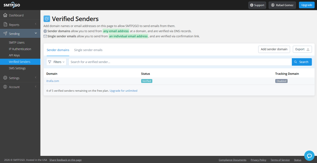Click '4 of 5 verified senders remaining' text

[77, 91]
